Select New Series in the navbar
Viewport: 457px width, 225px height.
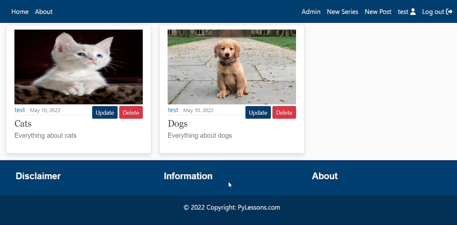[x=342, y=12]
